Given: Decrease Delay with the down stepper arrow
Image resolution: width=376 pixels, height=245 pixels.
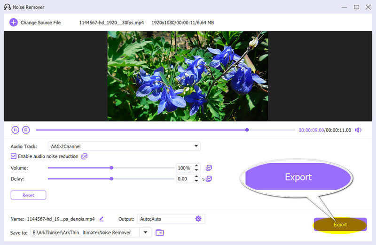Looking at the screenshot, I should point(196,181).
